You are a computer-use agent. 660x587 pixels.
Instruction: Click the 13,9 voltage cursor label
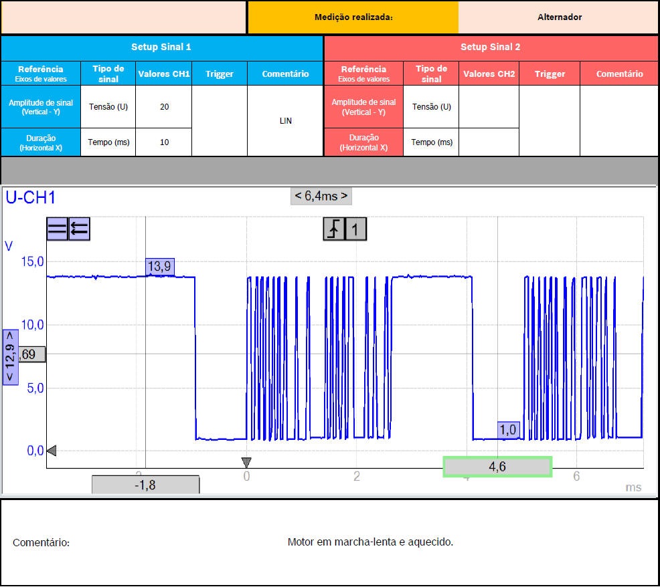pos(160,267)
